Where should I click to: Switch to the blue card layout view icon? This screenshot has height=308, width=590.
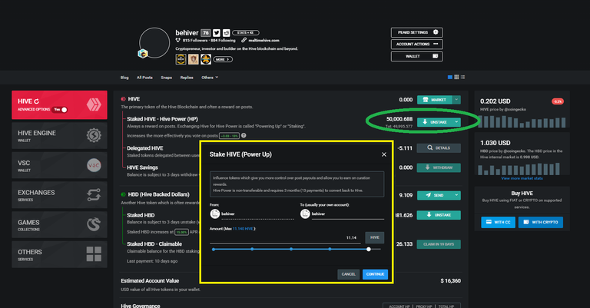450,77
